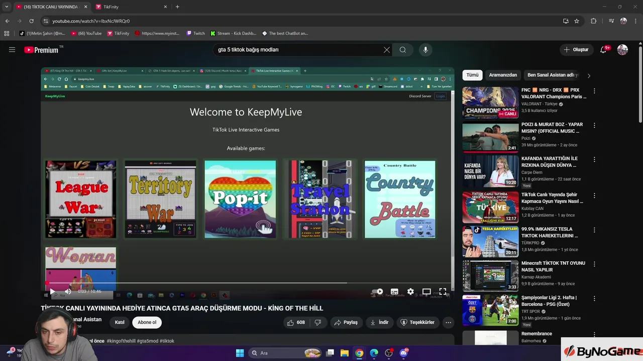Viewport: 643px width, 361px height.
Task: Close the TİKTOK CANLI YAYININDA tab
Action: 85,7
